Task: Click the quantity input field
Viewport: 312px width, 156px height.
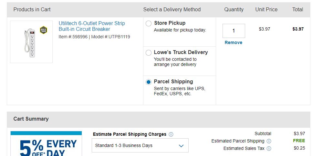Action: coord(234,31)
